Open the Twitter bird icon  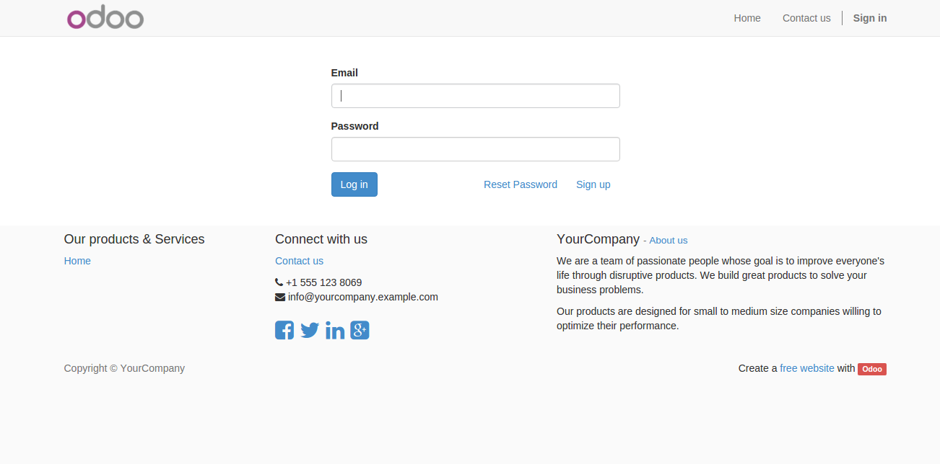tap(310, 330)
